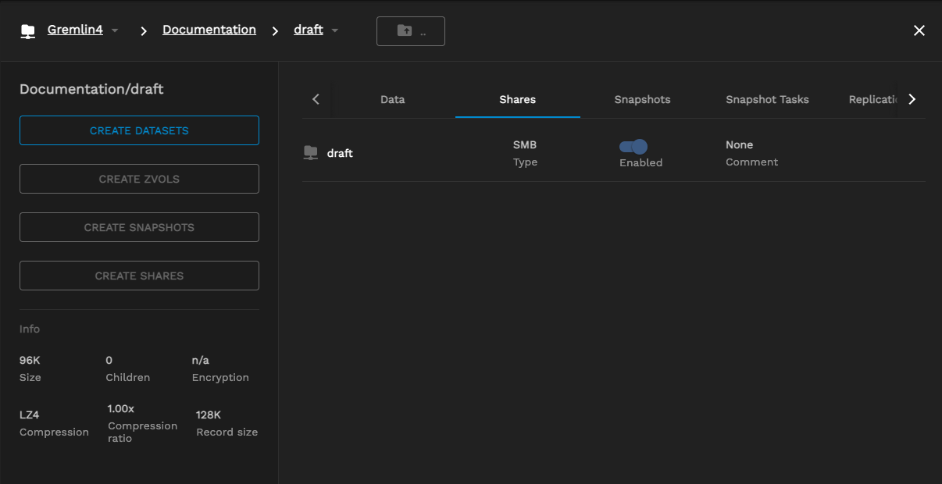942x484 pixels.
Task: Navigate to the Documentation breadcrumb link
Action: pos(209,30)
